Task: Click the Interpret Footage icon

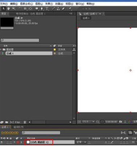Action: [x=2, y=122]
